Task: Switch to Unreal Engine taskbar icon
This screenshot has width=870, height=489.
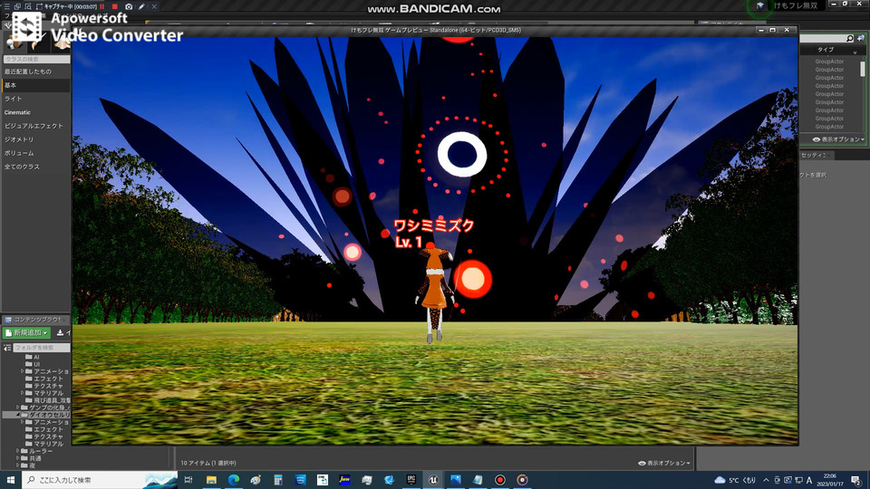Action: 433,480
